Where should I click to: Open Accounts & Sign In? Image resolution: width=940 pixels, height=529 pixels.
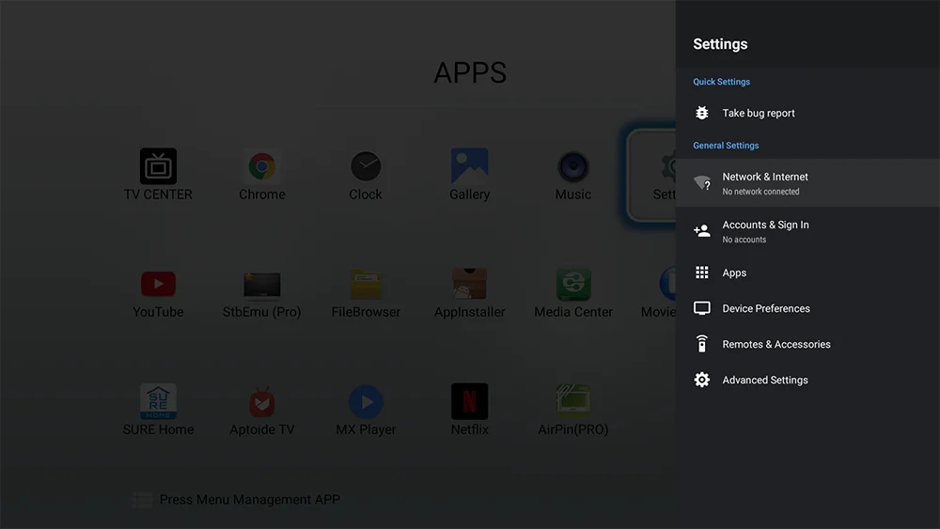point(807,230)
